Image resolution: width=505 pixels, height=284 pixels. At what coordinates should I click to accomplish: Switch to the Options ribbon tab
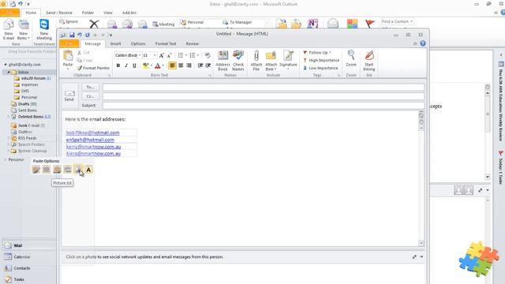pos(138,43)
